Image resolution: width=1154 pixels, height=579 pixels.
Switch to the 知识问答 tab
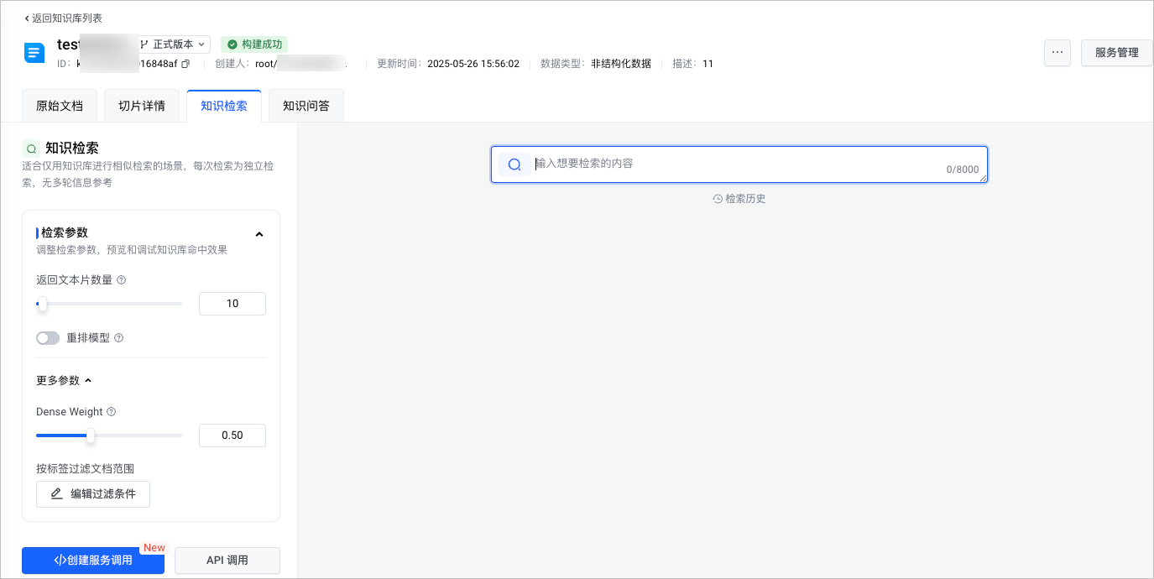(306, 107)
